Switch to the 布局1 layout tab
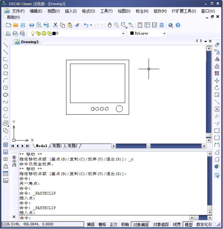Viewport: 223px width, 229px height. pyautogui.click(x=57, y=146)
